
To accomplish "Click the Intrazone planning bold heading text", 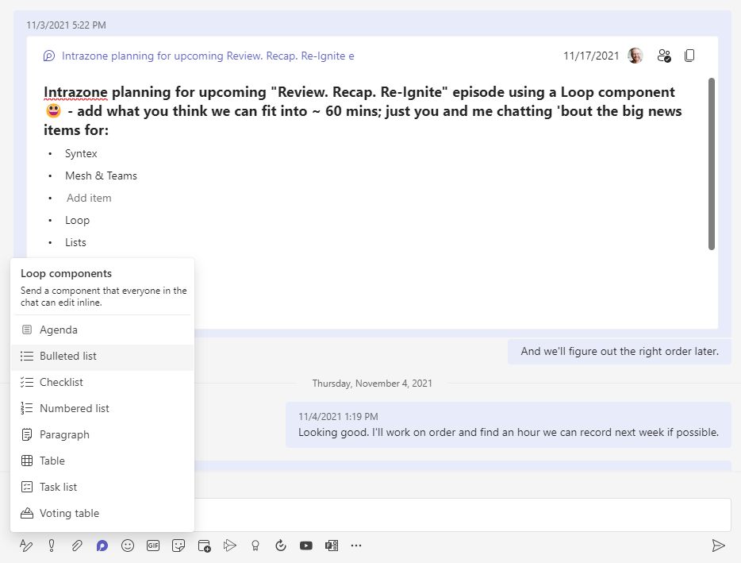I will click(363, 110).
